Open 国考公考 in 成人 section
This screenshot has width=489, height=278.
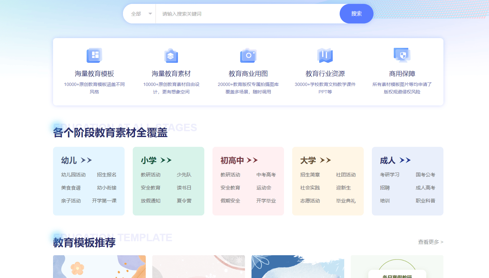pos(425,175)
